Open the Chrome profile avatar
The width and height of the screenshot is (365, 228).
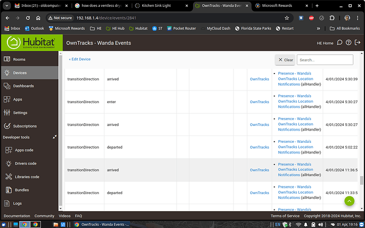tap(347, 18)
